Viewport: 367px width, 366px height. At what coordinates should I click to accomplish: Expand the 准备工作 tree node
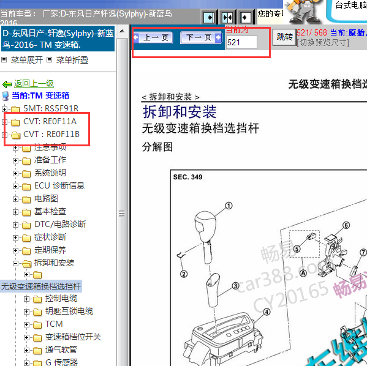point(15,161)
